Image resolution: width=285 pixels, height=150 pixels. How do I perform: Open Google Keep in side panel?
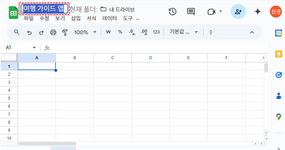[279, 54]
